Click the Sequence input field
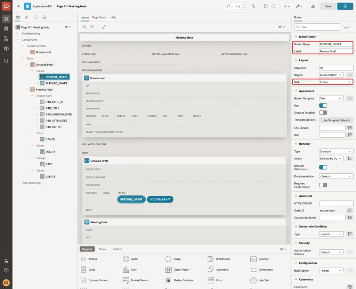This screenshot has height=289, width=356. point(336,68)
